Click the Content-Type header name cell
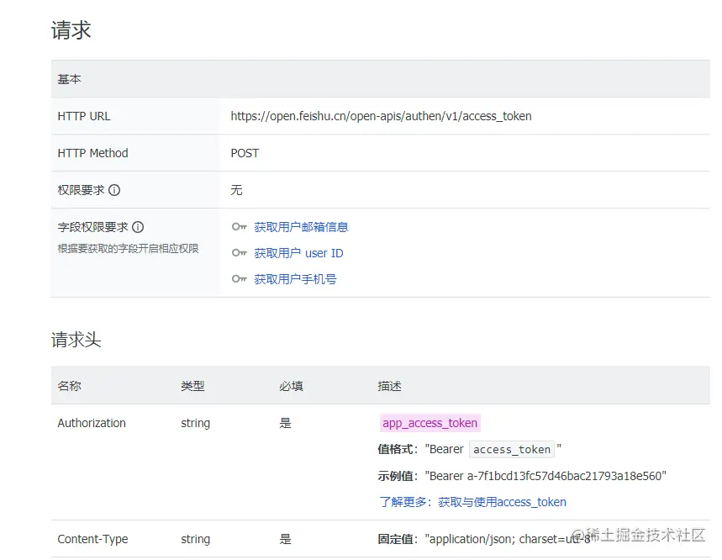722x560 pixels. pyautogui.click(x=92, y=539)
